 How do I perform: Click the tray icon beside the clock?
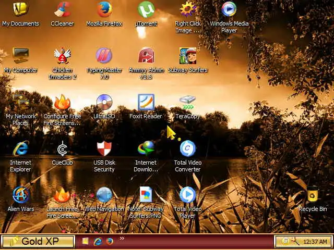pos(295,241)
